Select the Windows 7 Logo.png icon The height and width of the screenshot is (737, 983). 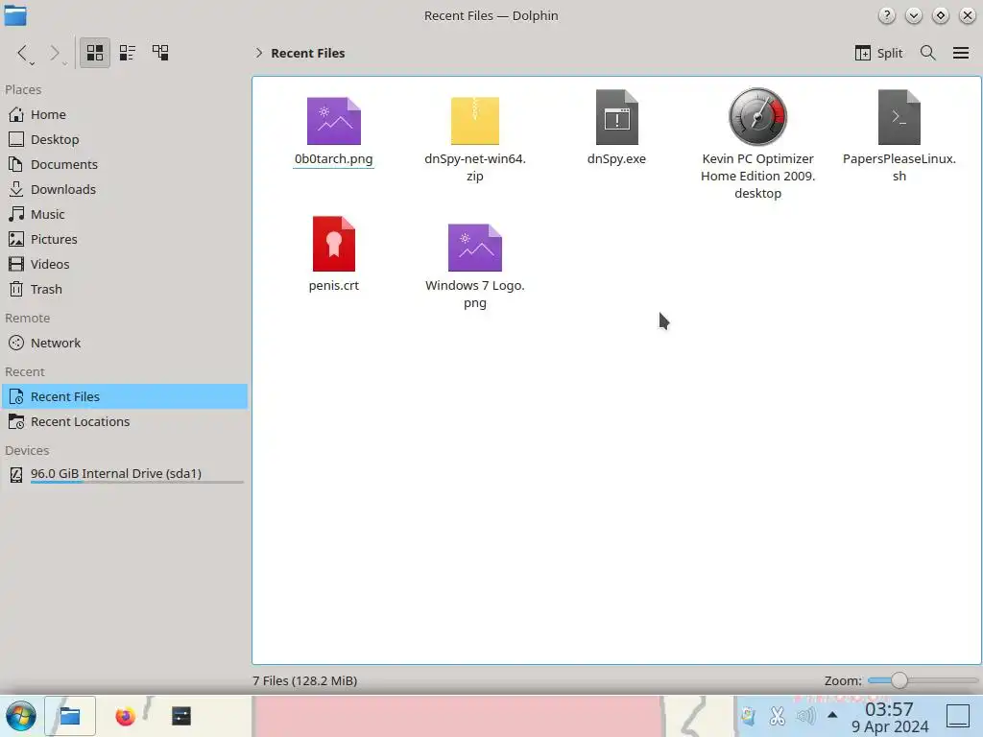tap(474, 248)
